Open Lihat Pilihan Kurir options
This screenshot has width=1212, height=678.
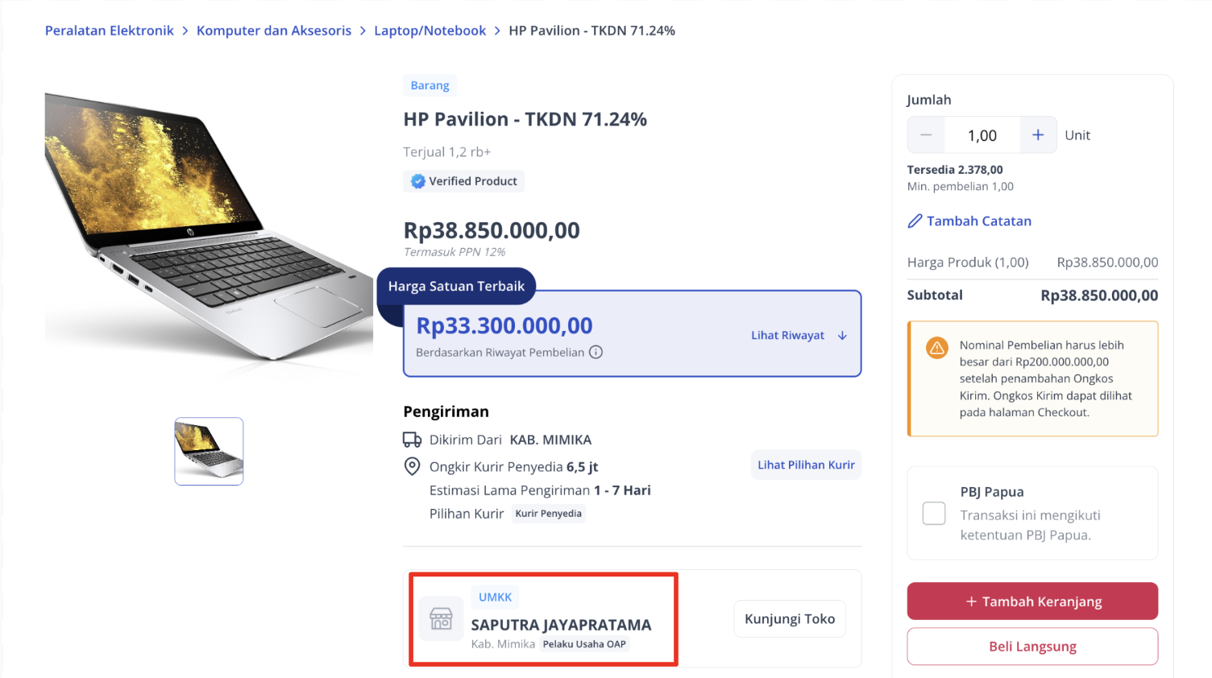tap(806, 465)
